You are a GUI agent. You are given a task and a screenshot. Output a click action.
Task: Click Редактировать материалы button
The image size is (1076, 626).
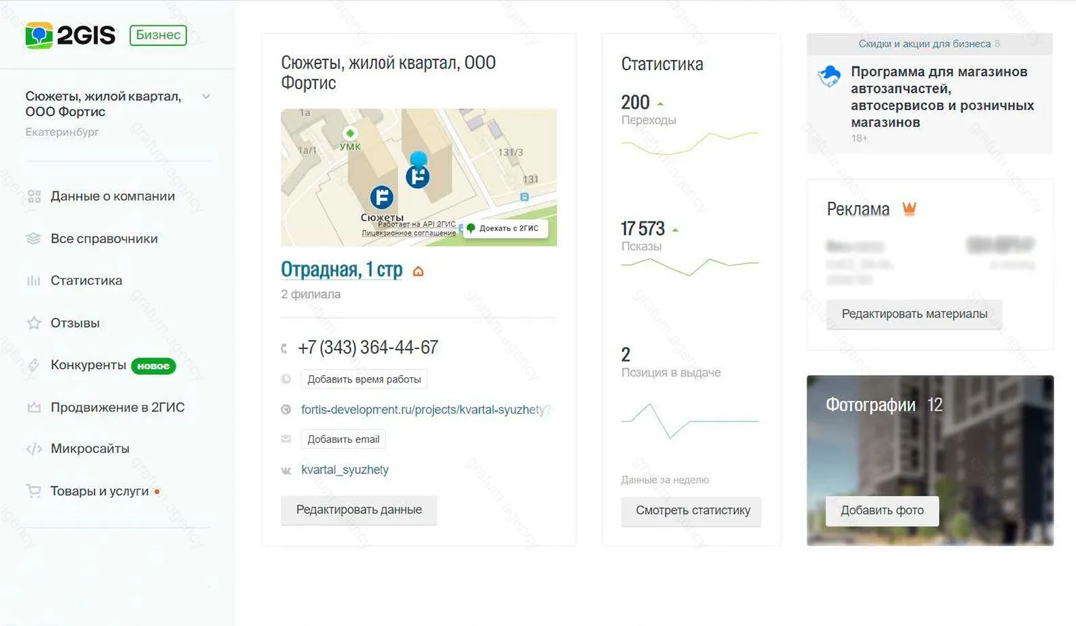coord(914,314)
